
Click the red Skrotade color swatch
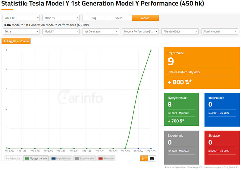pos(101,159)
